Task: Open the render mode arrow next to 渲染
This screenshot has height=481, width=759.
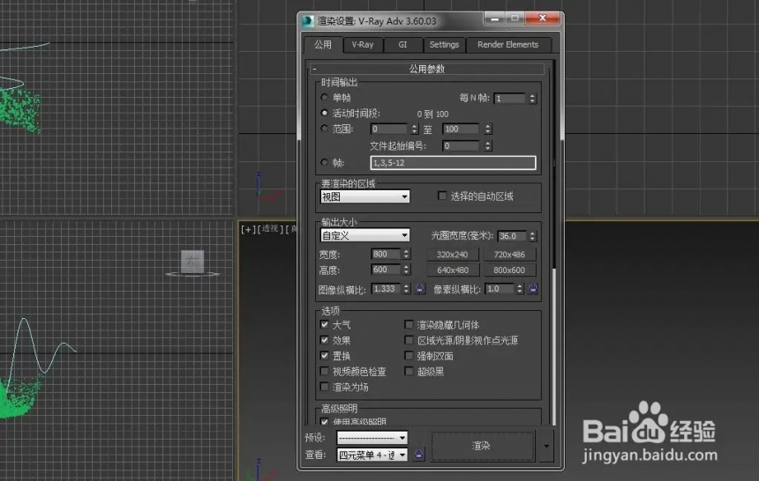Action: (546, 446)
